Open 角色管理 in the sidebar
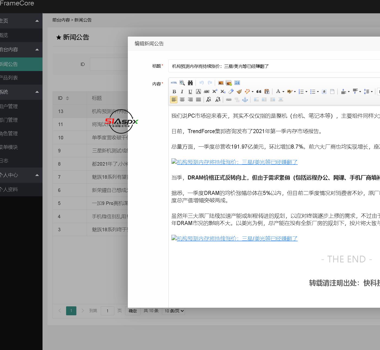The width and height of the screenshot is (380, 350). coord(21,134)
